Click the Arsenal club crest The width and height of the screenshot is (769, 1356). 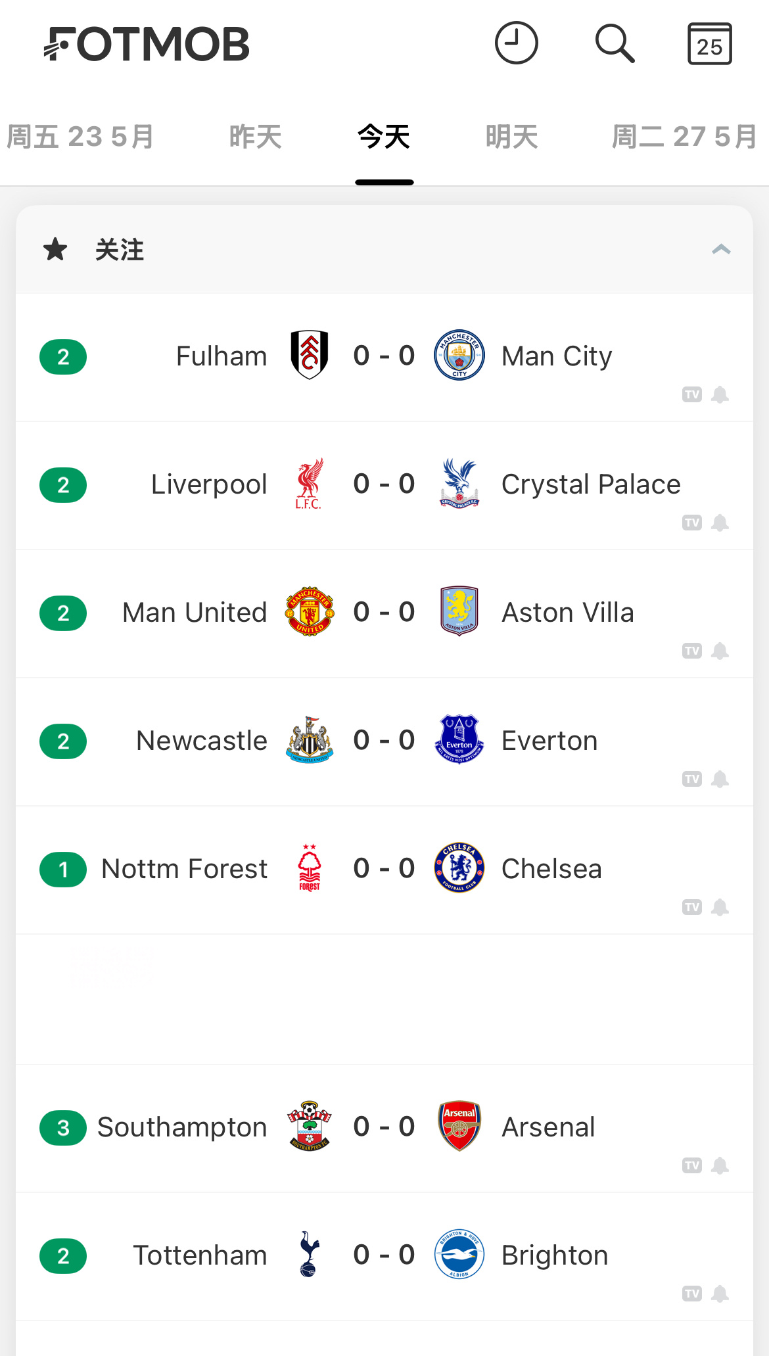(459, 1126)
